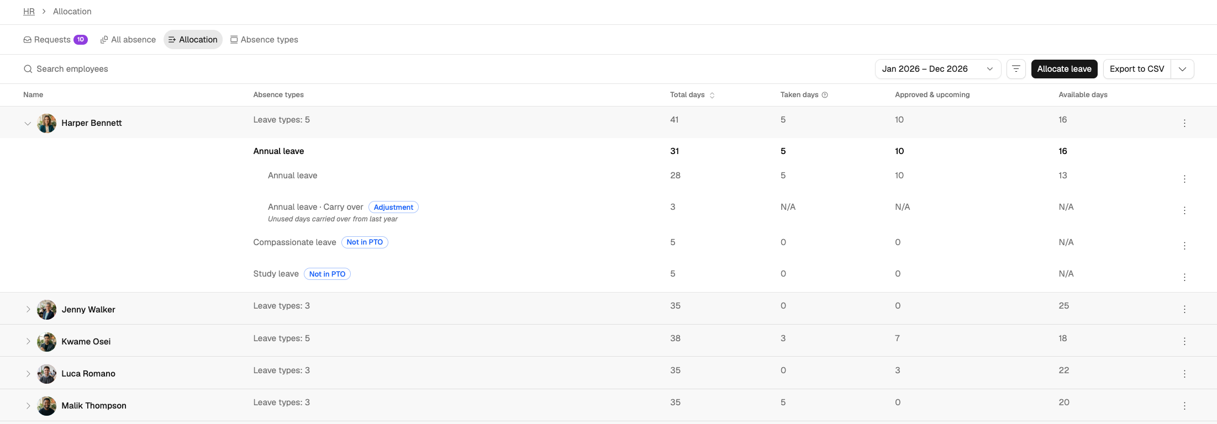
Task: Click the Taken days info icon
Action: click(x=825, y=95)
